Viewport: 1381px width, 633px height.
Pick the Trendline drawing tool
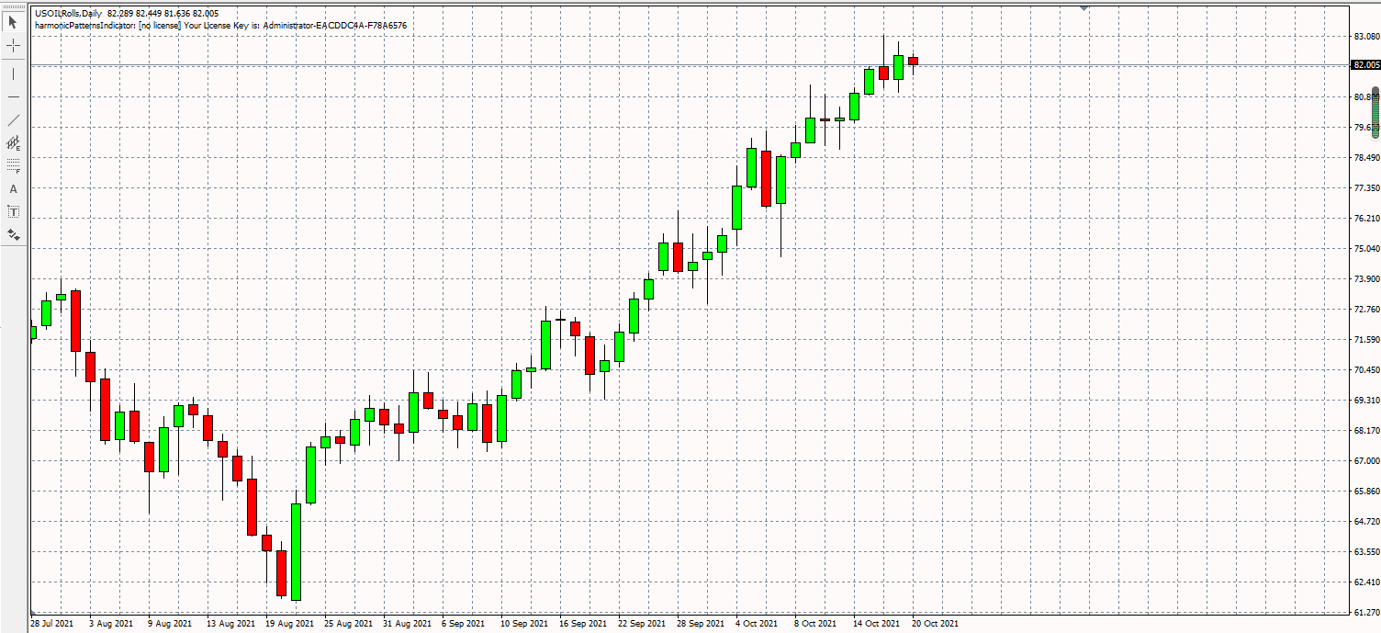[x=13, y=119]
